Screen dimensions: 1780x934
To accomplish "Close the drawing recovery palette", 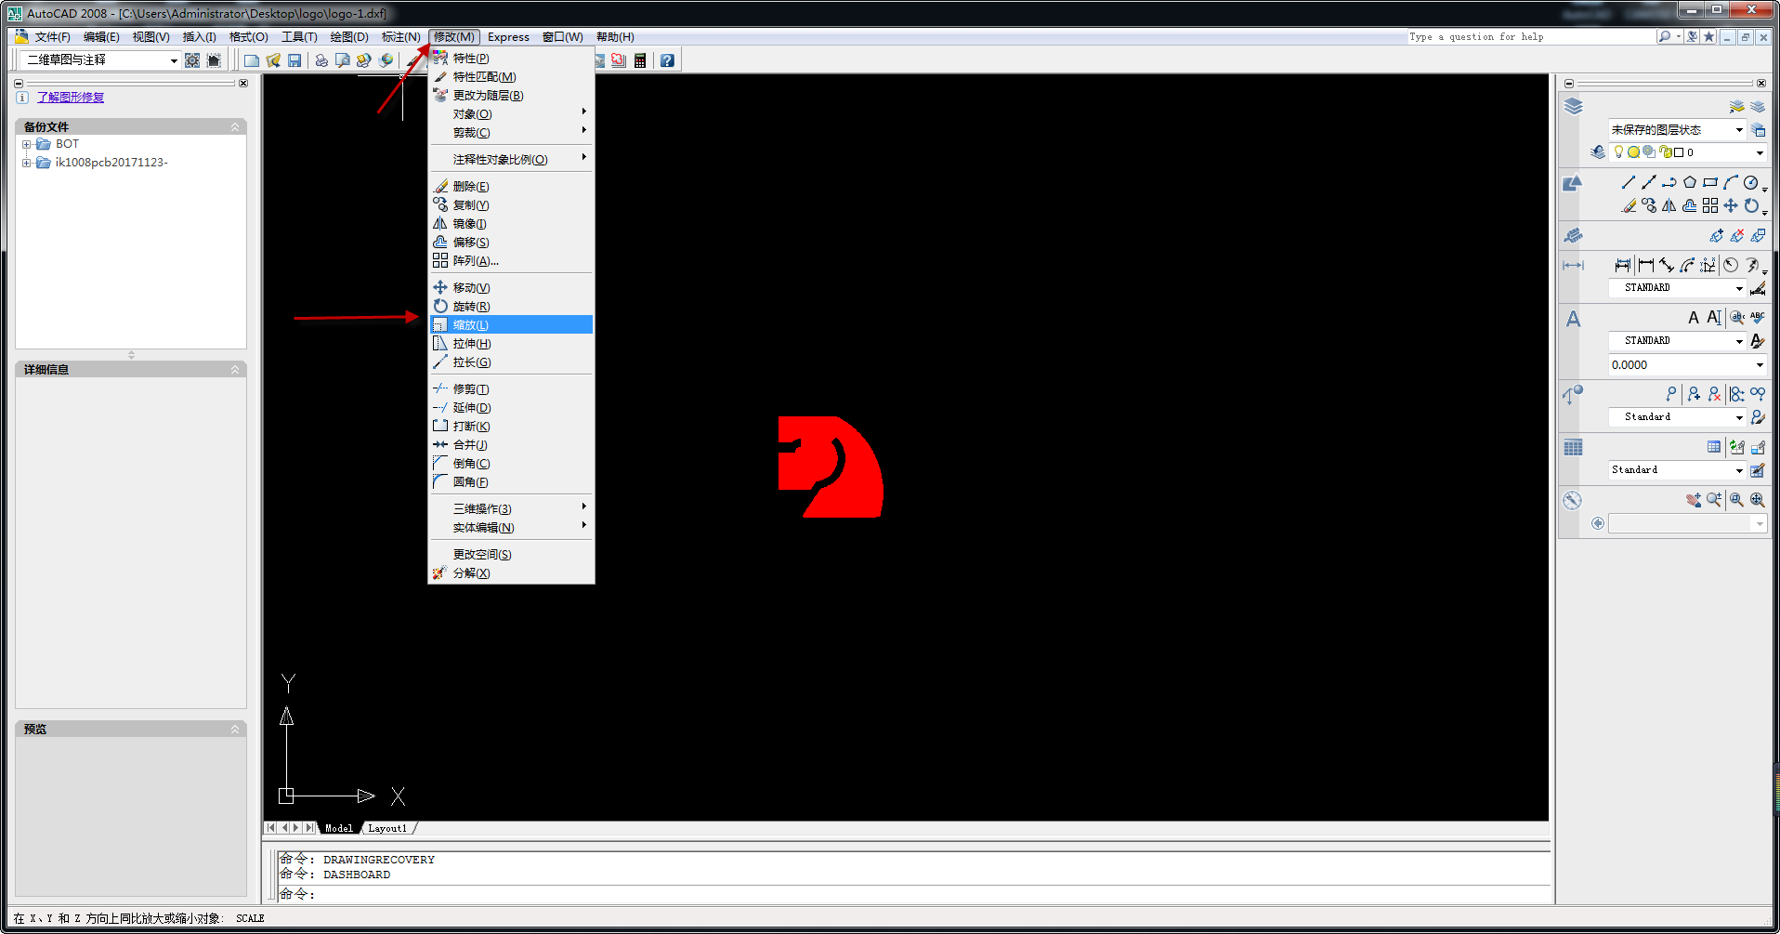I will click(243, 83).
